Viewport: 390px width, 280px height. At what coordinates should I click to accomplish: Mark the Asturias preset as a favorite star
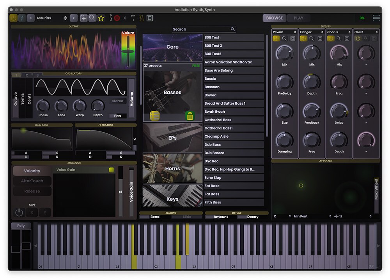[x=101, y=18]
